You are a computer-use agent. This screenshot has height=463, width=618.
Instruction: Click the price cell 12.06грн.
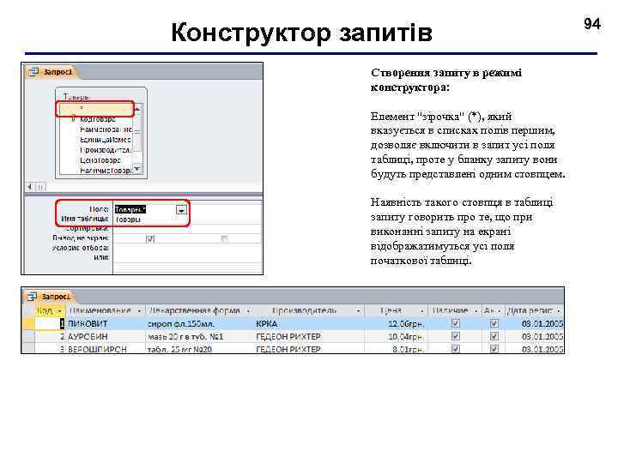coord(397,323)
